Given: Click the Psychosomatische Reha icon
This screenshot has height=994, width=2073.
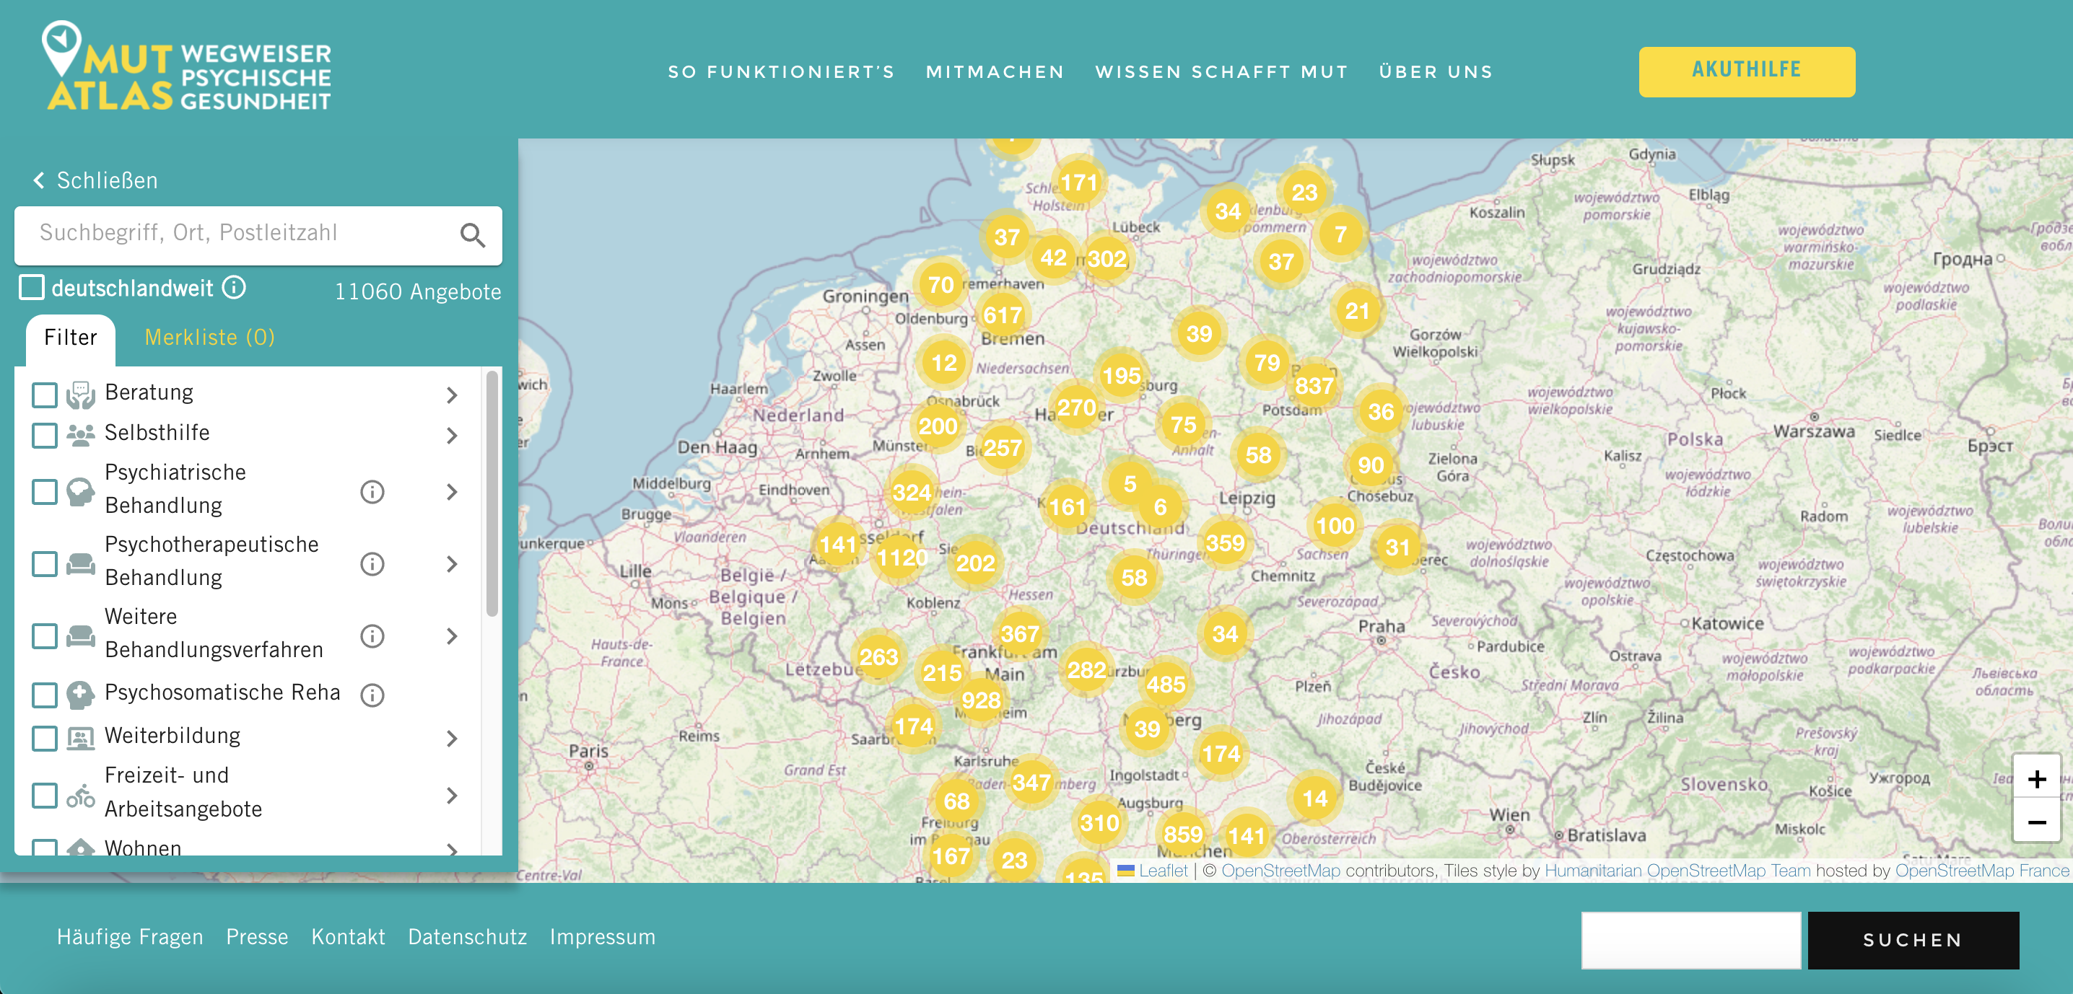Looking at the screenshot, I should (x=80, y=695).
